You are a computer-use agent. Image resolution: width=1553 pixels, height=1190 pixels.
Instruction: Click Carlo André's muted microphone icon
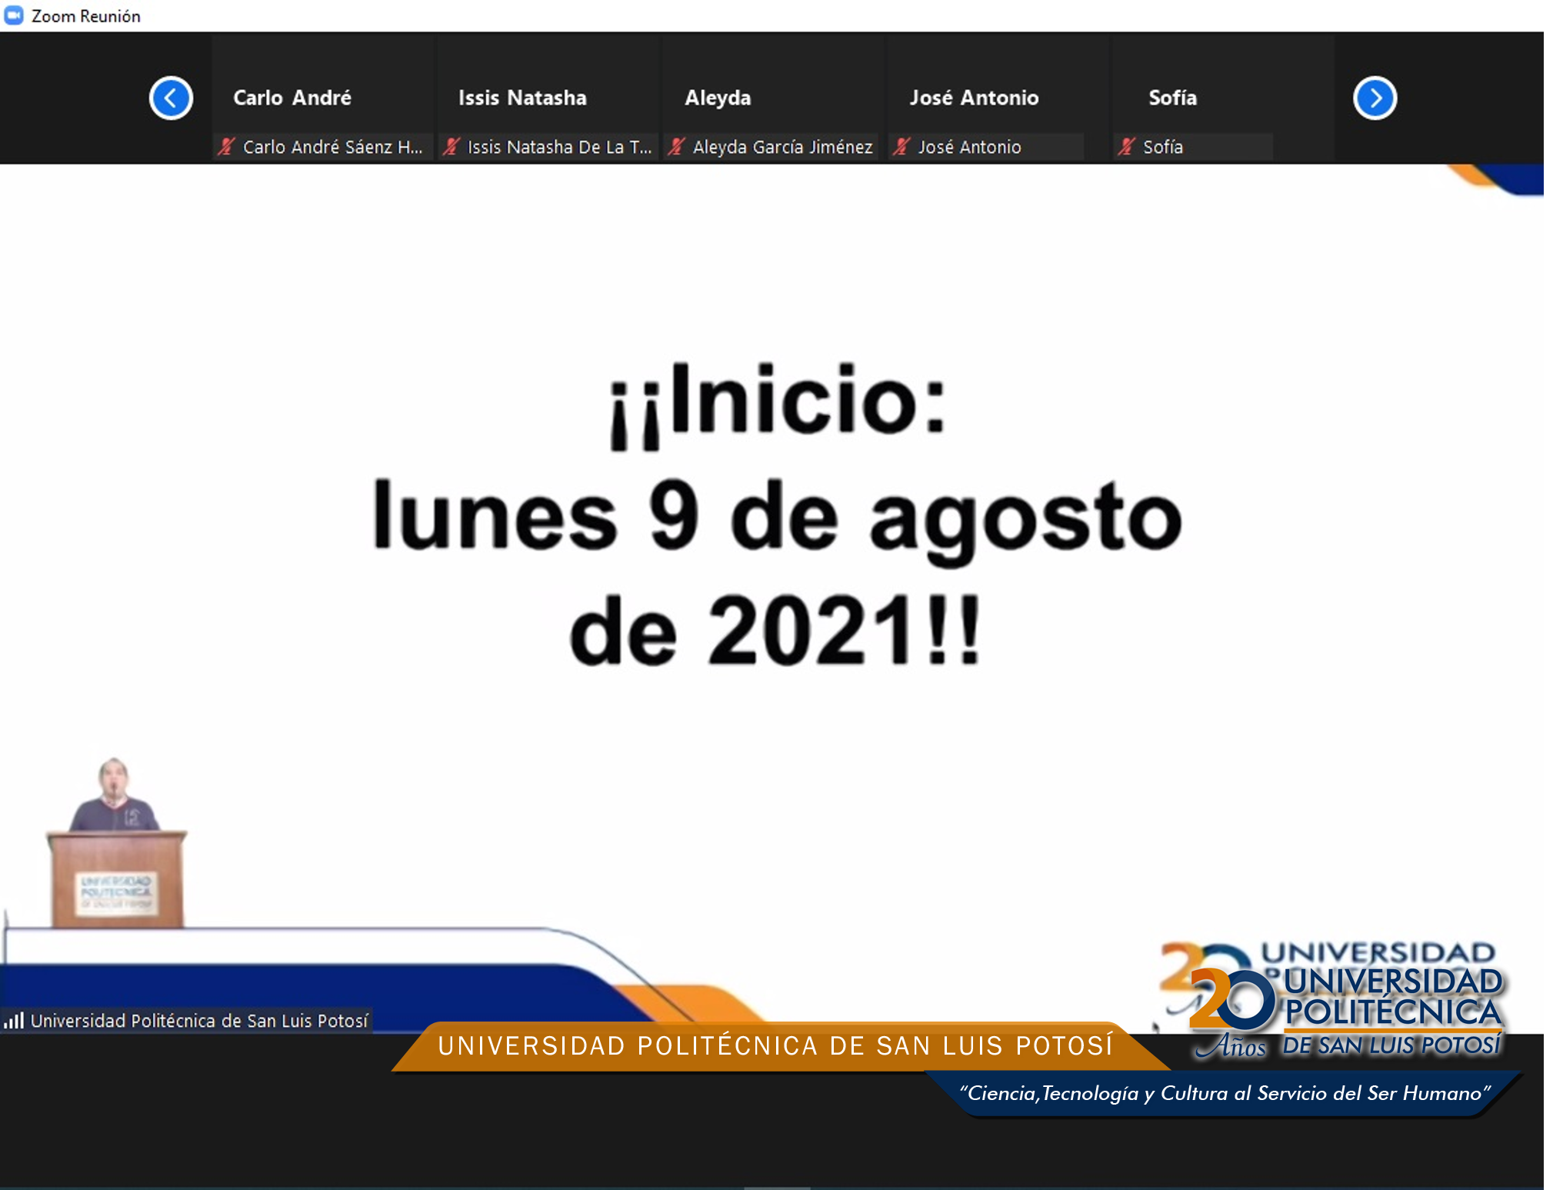pos(226,147)
